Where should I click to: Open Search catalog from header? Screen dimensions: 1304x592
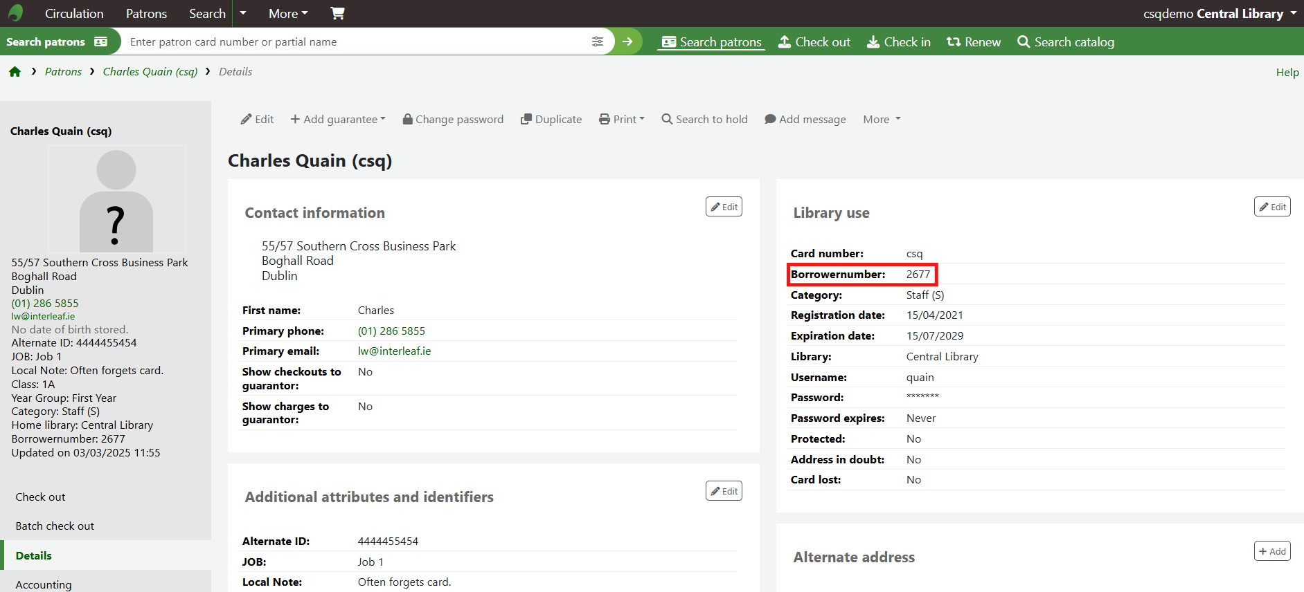[1066, 42]
